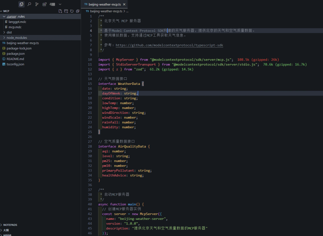
Task: Click the JSON braces icon of package-lock.json
Action: click(x=4, y=48)
